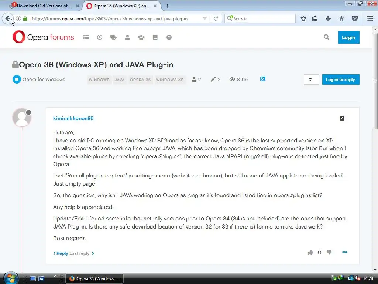Open the Help question mark icon
Screen dimensions: 378x284
point(169,37)
